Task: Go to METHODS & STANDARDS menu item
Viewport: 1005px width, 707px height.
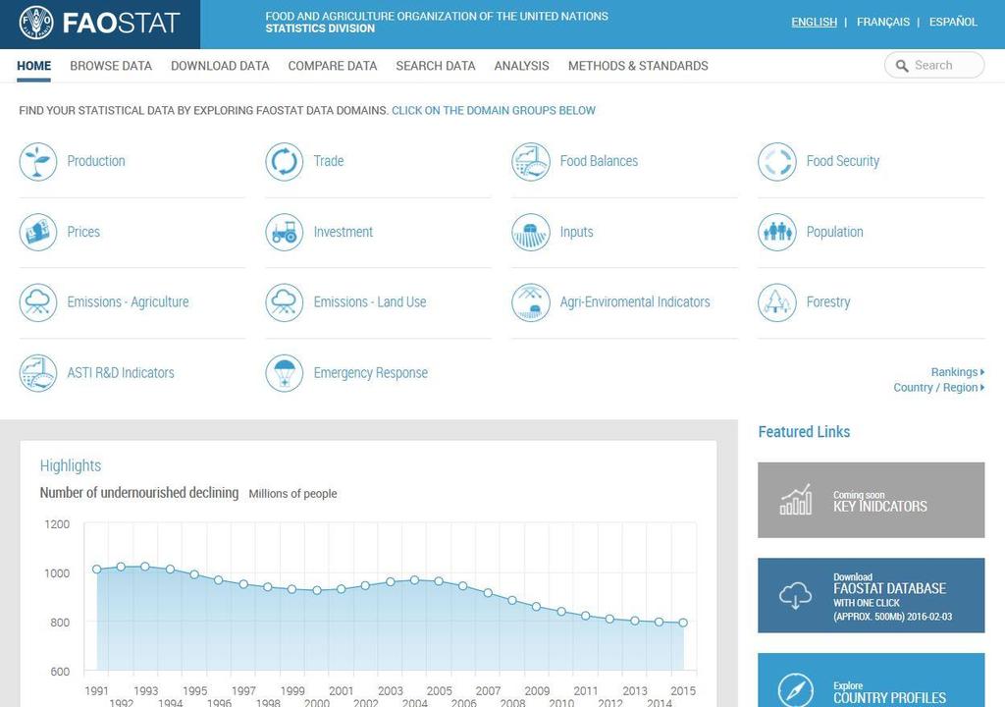Action: [638, 66]
